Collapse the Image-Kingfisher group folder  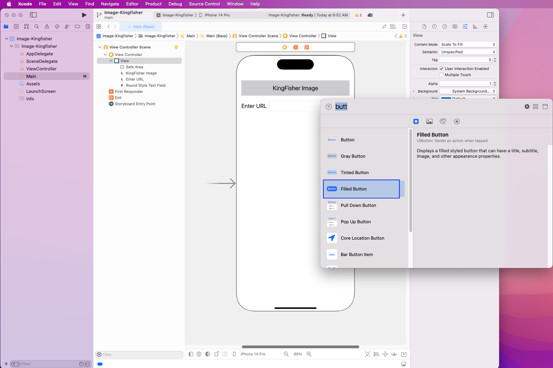pos(12,46)
